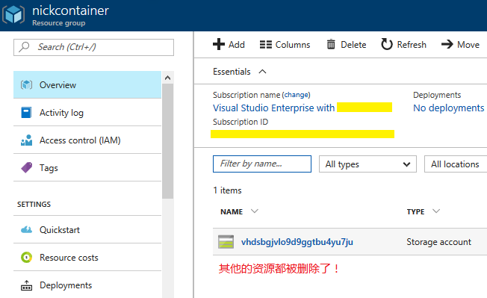Collapse the Essentials section chevron

262,72
